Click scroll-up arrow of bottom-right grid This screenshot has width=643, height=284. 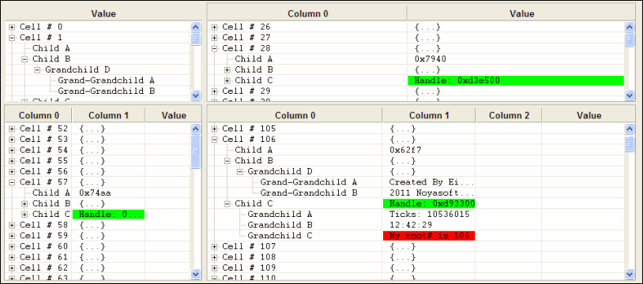coord(630,129)
